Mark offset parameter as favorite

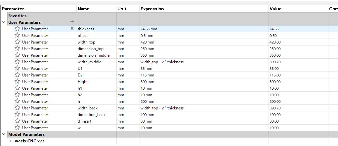pos(18,35)
